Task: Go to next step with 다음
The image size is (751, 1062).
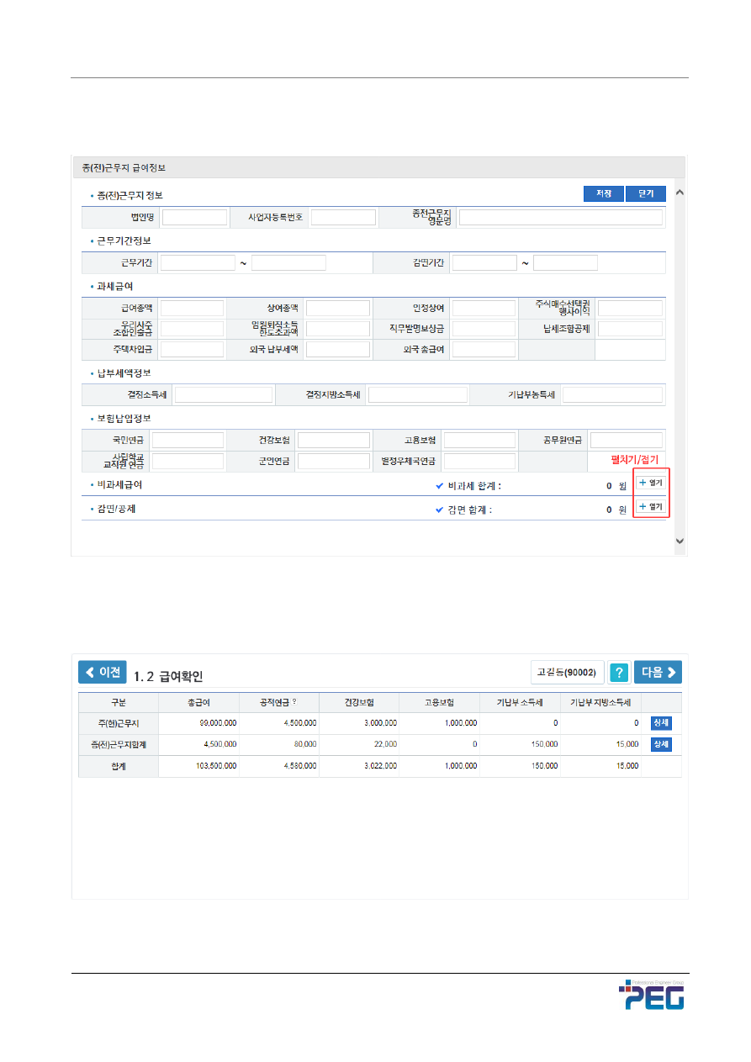Action: (x=658, y=673)
